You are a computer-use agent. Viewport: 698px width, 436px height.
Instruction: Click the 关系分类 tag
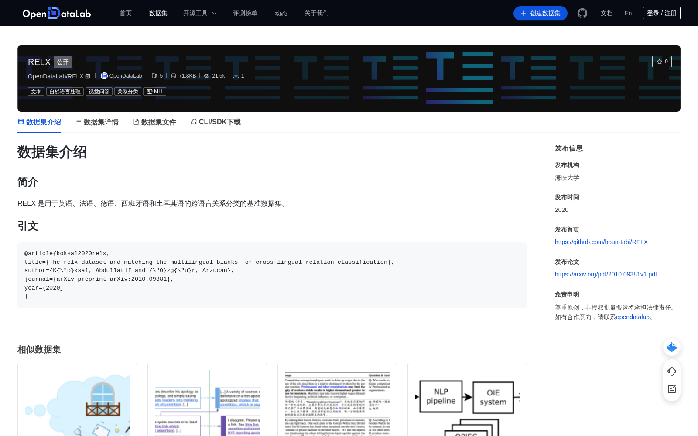pyautogui.click(x=128, y=92)
